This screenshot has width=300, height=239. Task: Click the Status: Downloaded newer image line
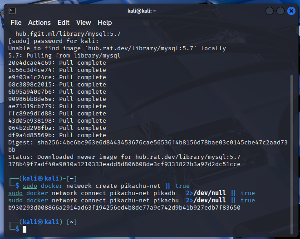tap(124, 157)
